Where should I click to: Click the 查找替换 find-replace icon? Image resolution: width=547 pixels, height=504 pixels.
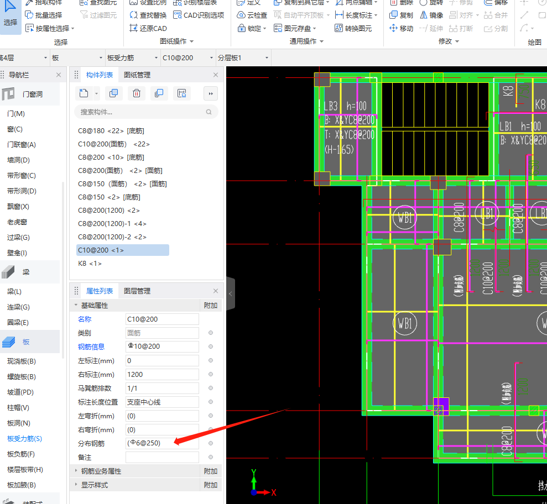tap(133, 15)
